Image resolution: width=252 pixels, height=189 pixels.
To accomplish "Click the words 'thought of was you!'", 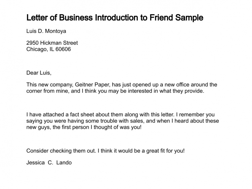I will click(x=118, y=127).
